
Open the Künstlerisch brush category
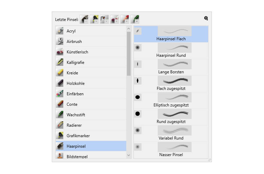[x=91, y=52]
